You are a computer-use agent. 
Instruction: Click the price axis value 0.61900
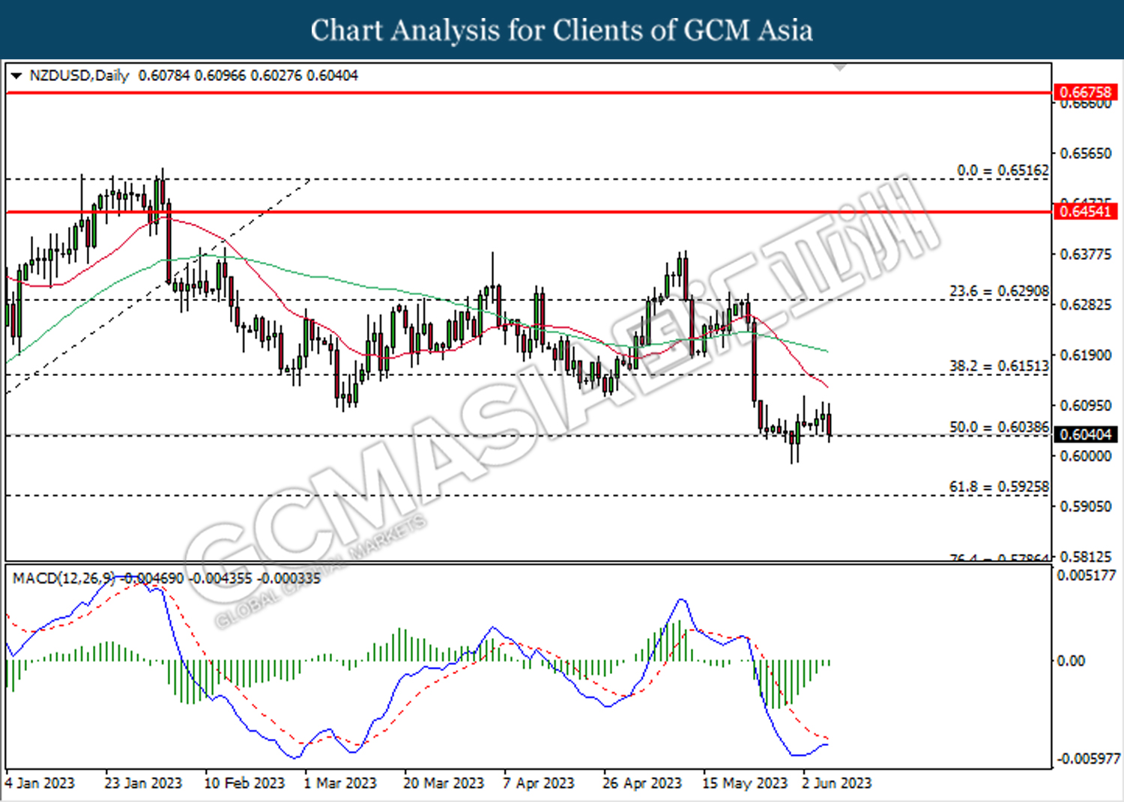1086,355
